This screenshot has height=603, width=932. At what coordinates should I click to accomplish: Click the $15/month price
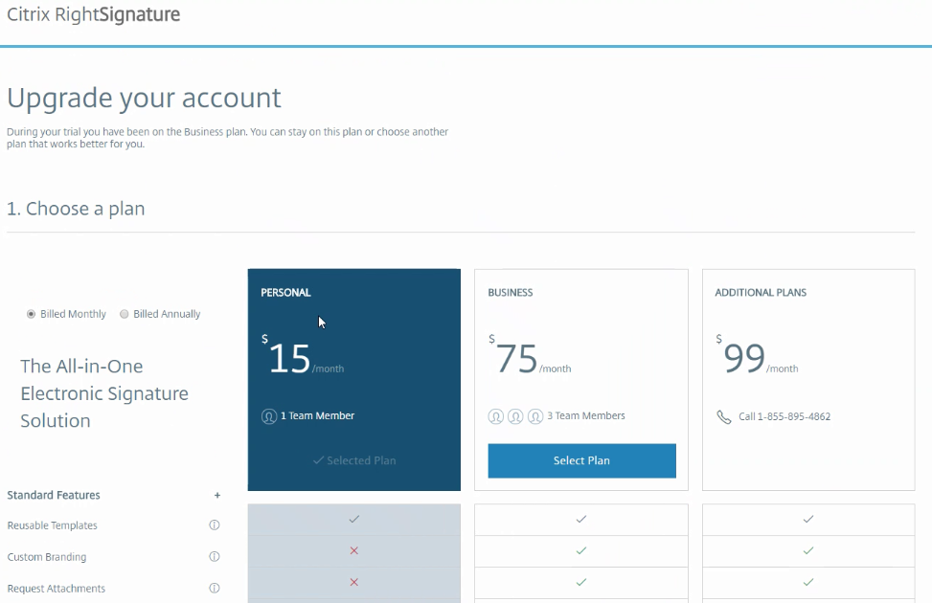click(303, 356)
